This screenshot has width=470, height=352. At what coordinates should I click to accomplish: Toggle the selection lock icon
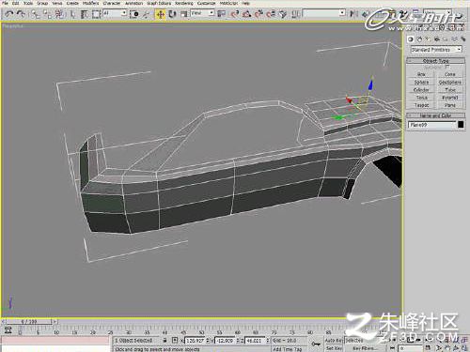165,340
